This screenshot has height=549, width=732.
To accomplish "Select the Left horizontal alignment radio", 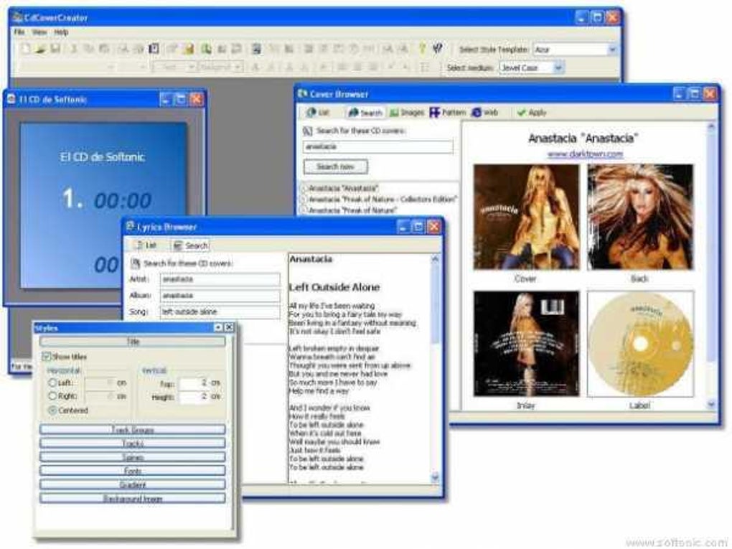I will [52, 383].
